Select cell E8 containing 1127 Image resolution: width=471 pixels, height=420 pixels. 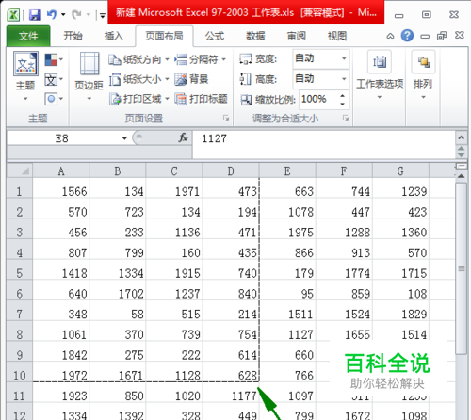click(287, 334)
